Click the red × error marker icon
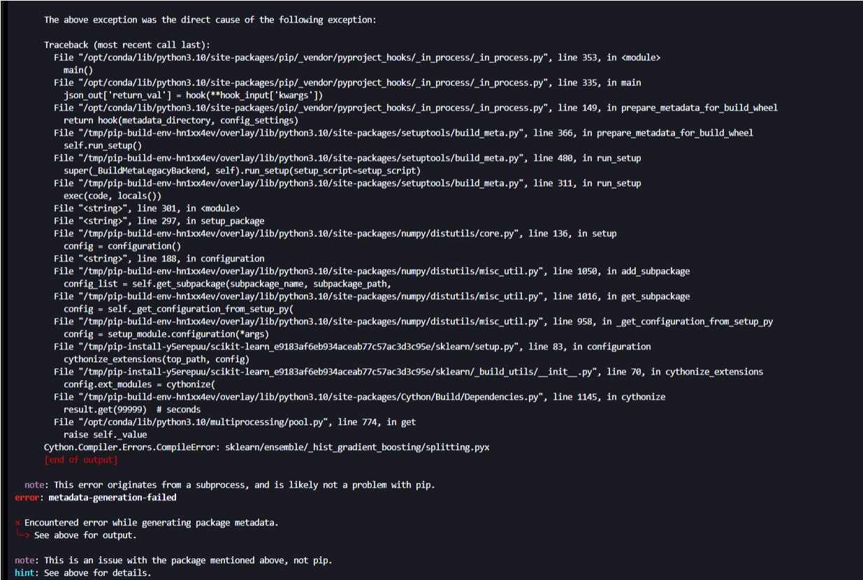 click(17, 523)
